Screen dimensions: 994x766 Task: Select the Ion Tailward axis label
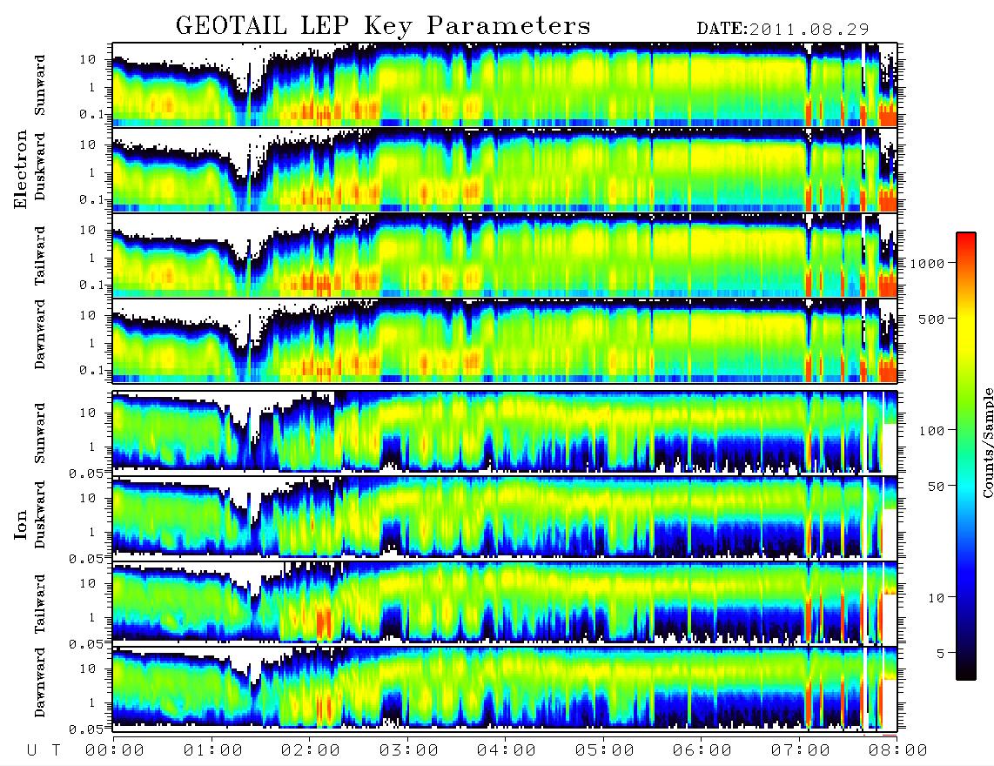point(40,603)
